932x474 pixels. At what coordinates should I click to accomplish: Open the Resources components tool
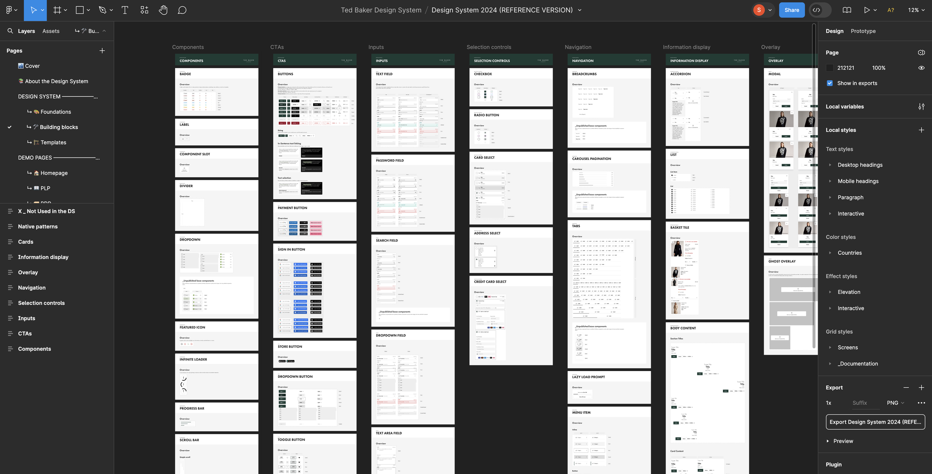coord(144,10)
